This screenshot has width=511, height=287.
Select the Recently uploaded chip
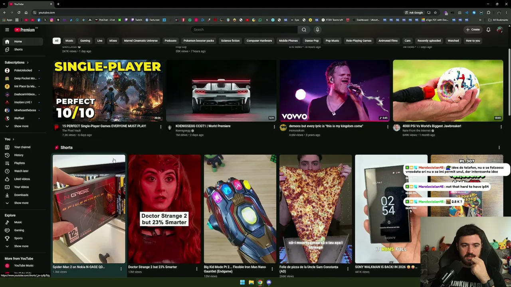[429, 41]
